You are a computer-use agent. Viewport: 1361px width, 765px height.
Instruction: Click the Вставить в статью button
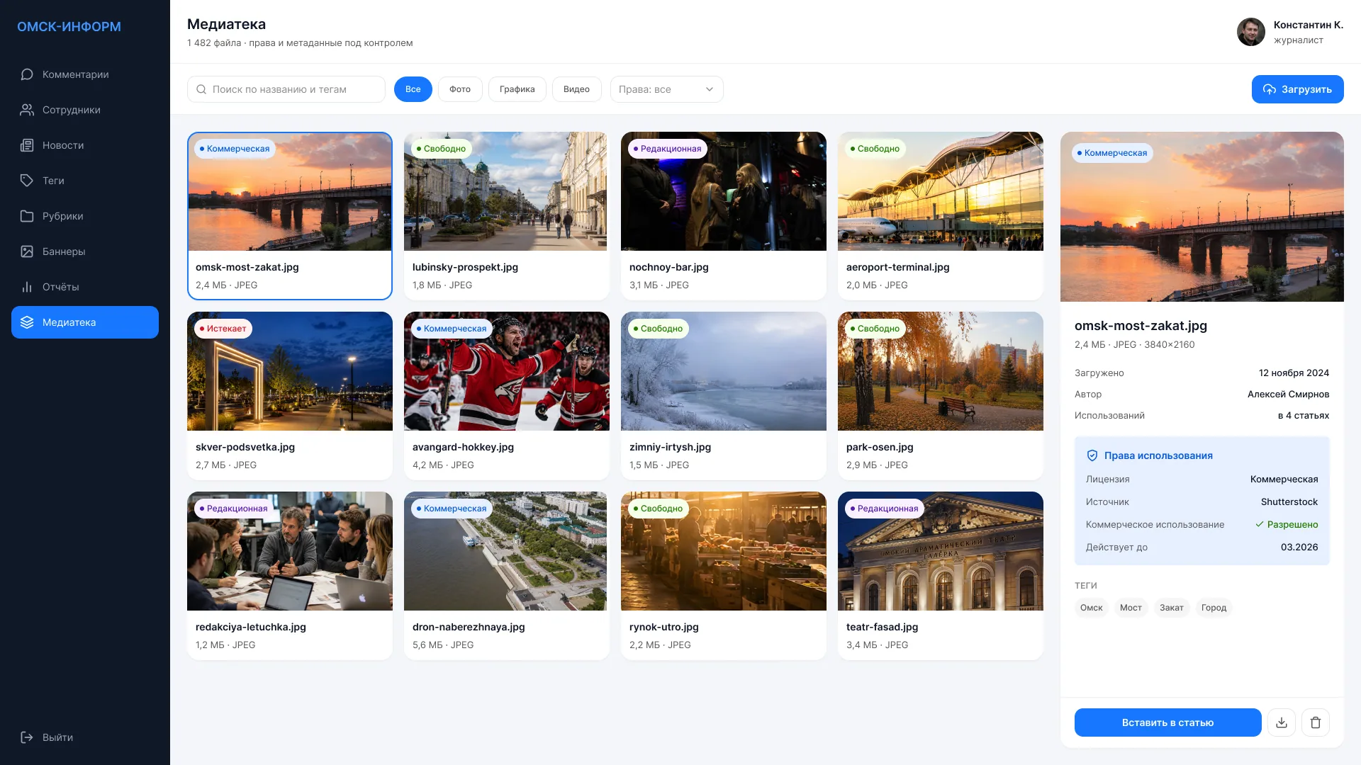pyautogui.click(x=1167, y=722)
